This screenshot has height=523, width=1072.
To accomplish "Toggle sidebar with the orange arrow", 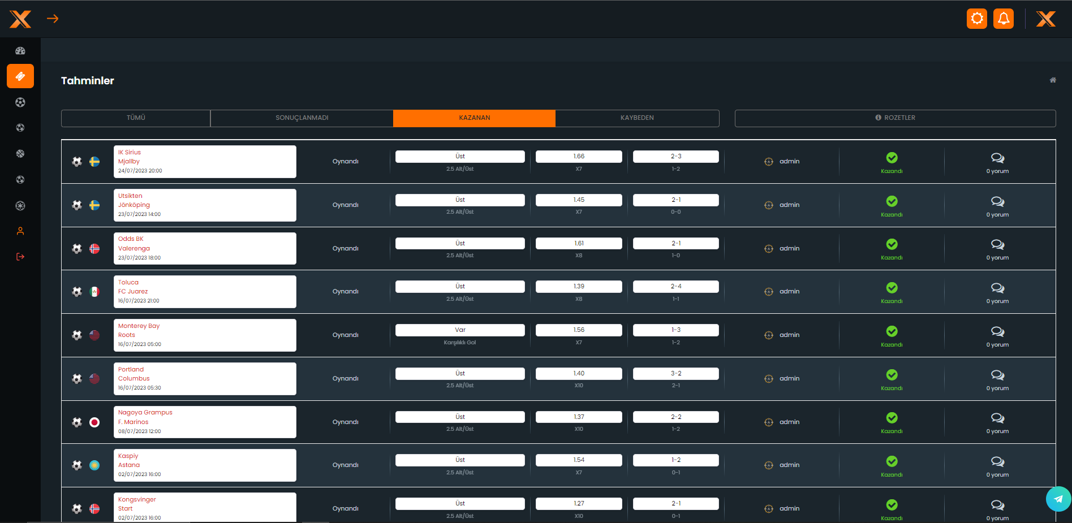I will tap(53, 19).
